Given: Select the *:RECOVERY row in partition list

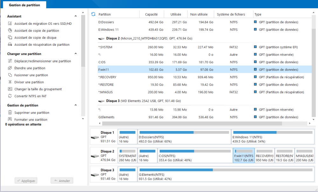Looking at the screenshot, I should click(204, 77).
